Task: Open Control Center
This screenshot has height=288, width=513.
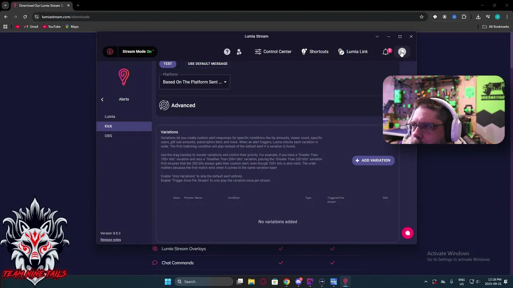Action: [273, 52]
